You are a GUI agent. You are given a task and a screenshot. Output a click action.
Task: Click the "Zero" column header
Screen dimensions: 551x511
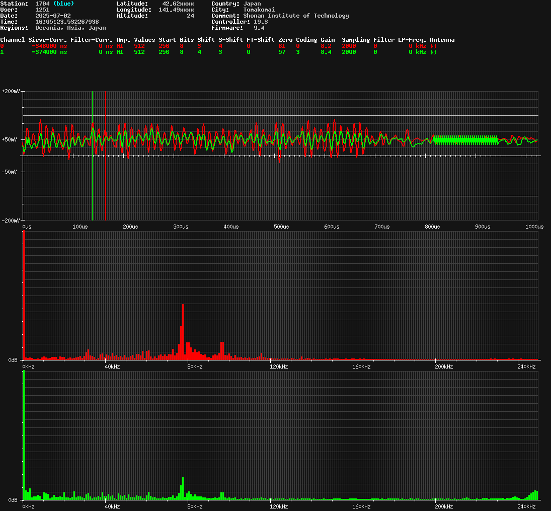coord(285,40)
